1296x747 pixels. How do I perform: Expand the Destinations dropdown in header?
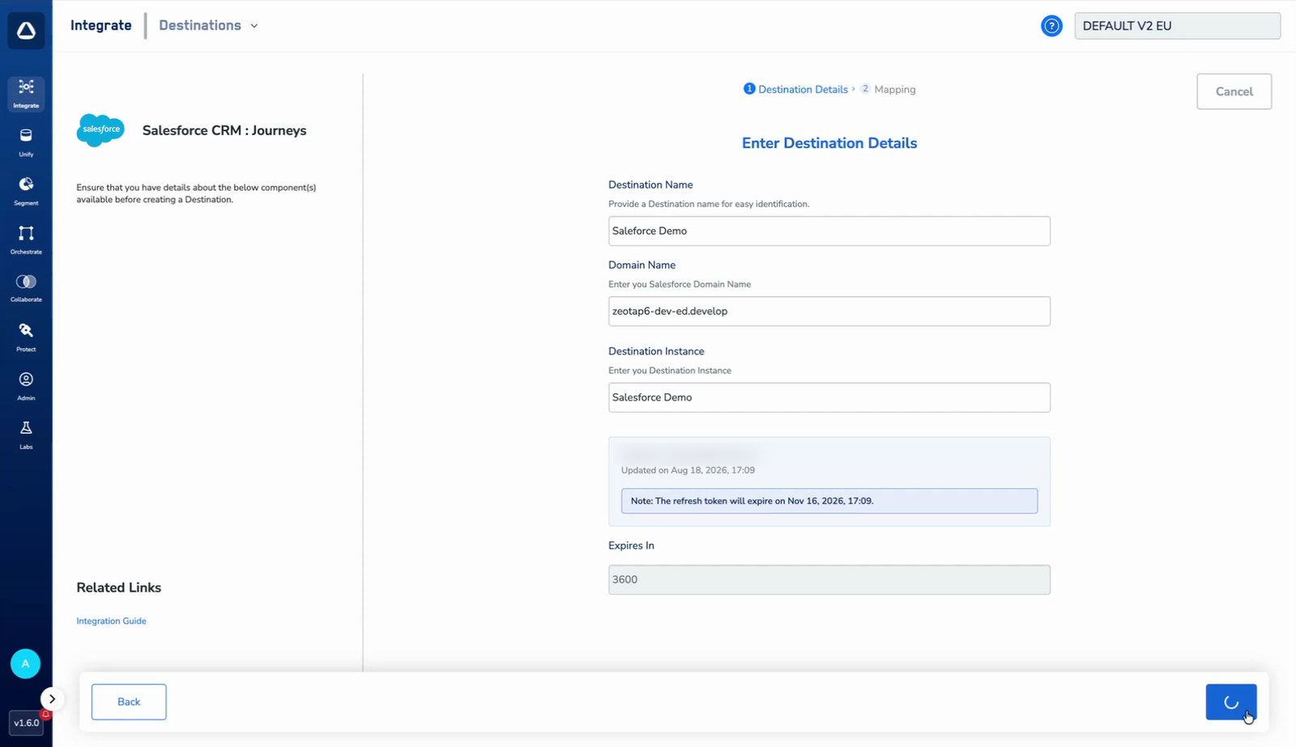point(208,25)
